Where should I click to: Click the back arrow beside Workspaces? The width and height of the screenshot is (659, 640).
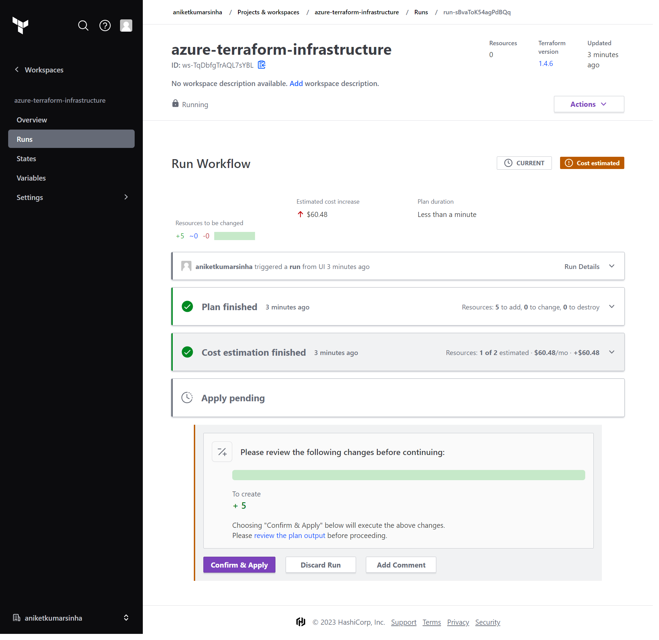[17, 69]
